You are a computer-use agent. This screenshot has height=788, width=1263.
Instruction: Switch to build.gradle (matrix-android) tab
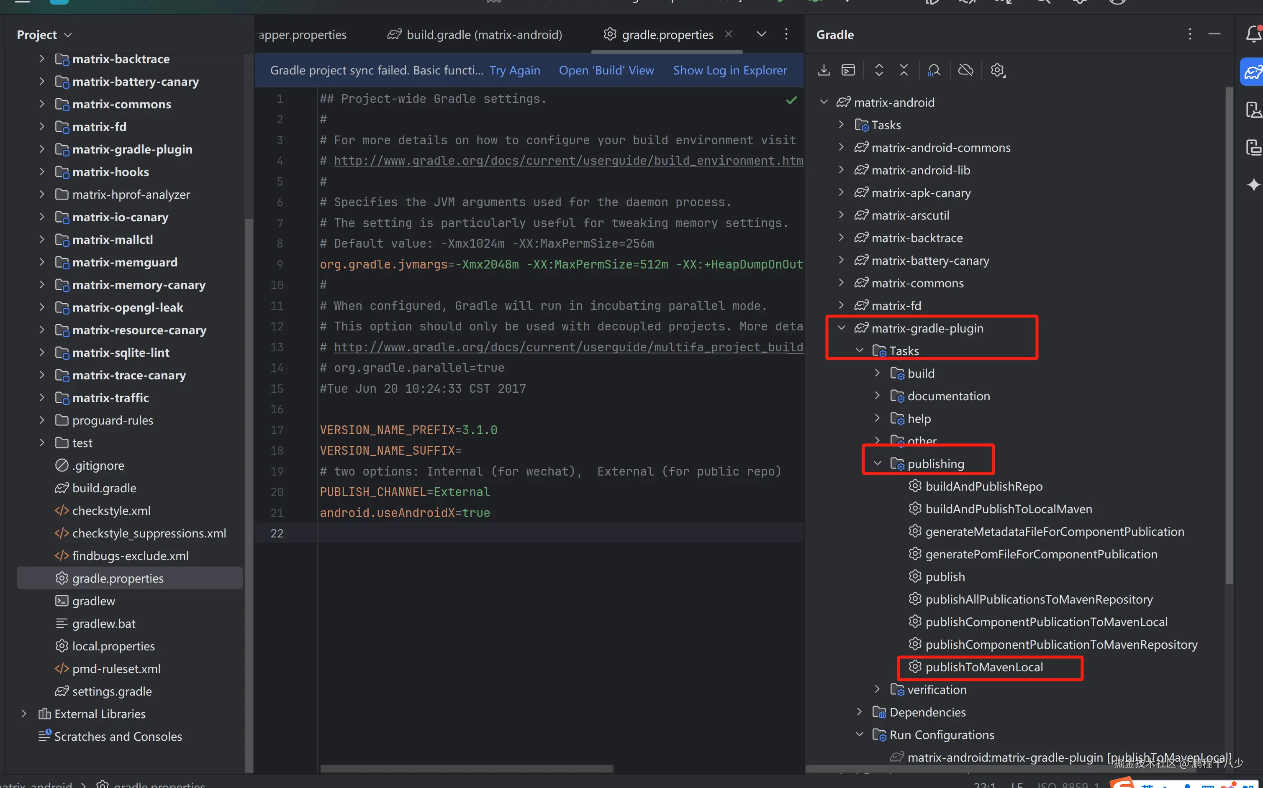[475, 35]
